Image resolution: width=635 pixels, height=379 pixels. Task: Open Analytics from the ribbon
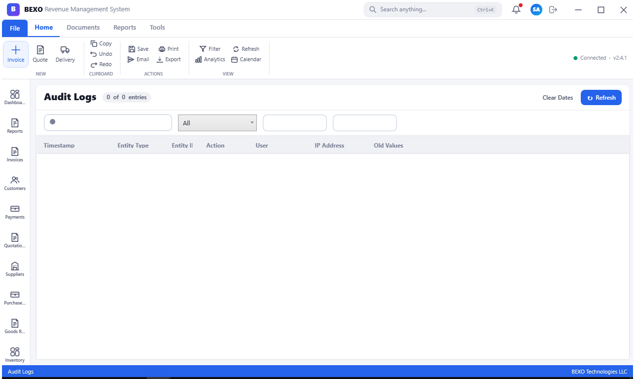210,59
